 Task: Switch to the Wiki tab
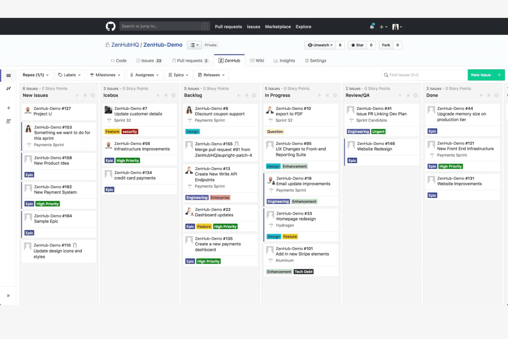pyautogui.click(x=257, y=61)
